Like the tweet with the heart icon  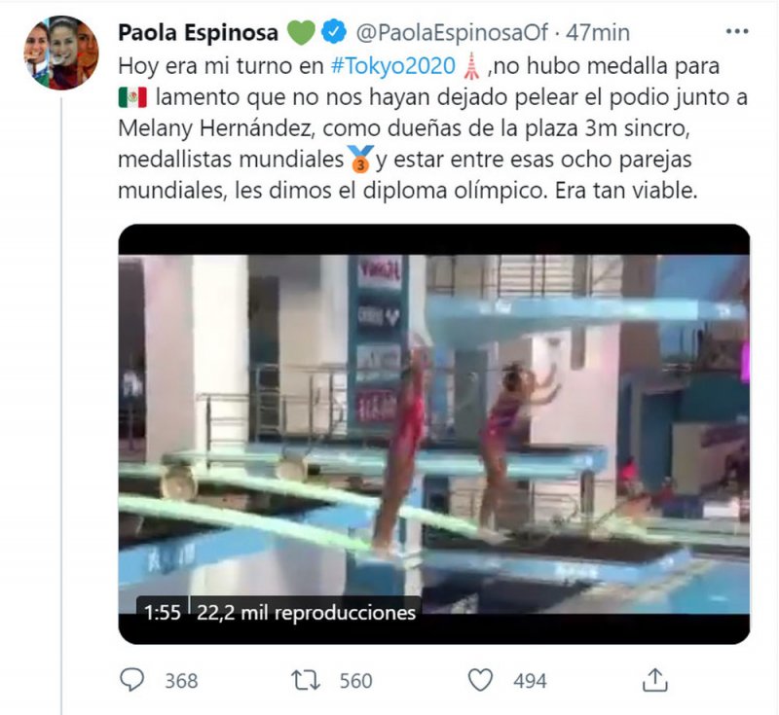pos(481,680)
